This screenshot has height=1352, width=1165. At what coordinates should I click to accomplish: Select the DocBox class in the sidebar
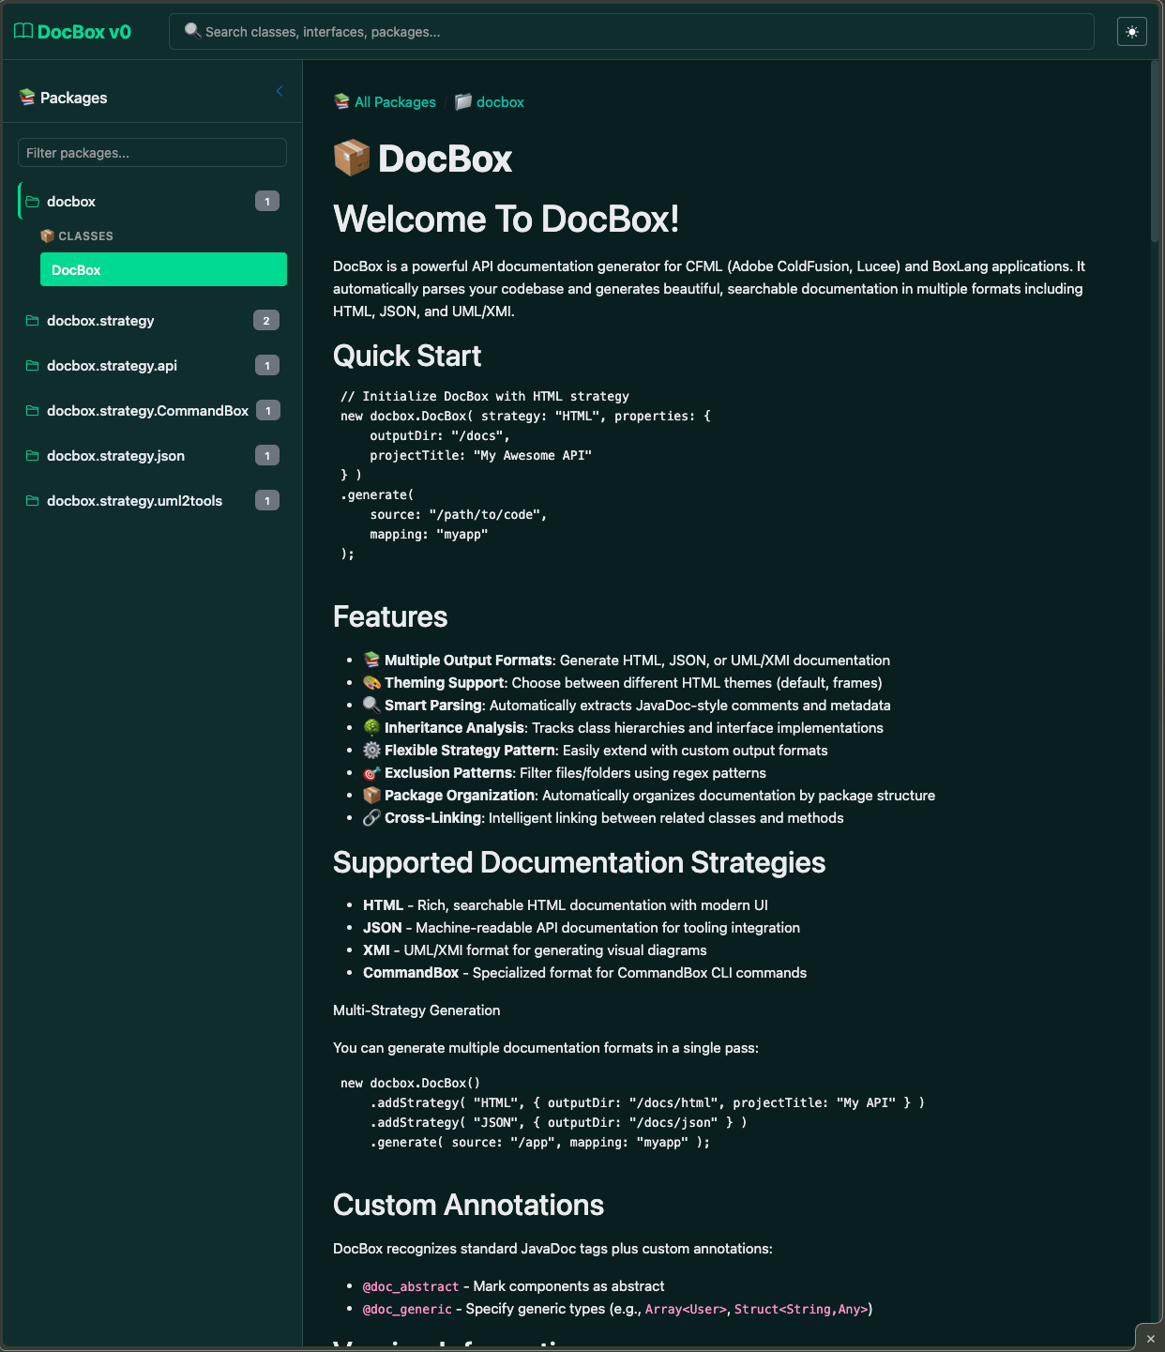pos(163,269)
